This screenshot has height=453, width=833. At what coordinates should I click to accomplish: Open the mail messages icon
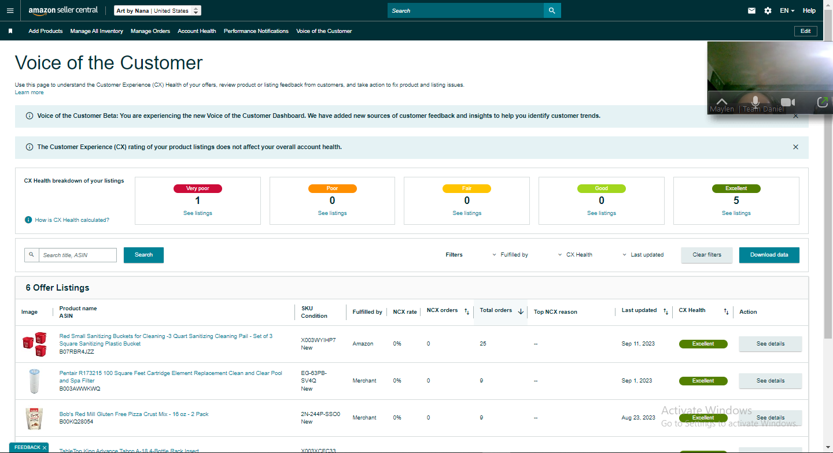click(x=751, y=10)
